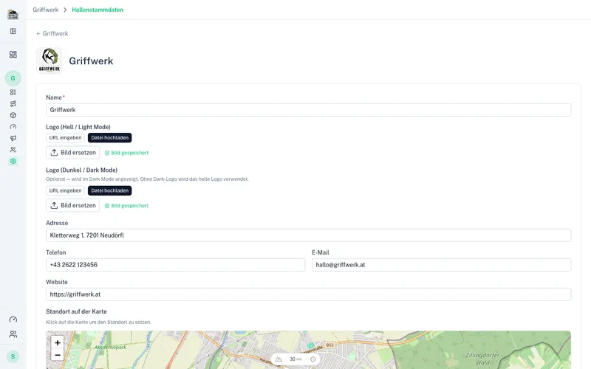The height and width of the screenshot is (369, 591).
Task: Click into the Adresse input field
Action: tap(308, 235)
